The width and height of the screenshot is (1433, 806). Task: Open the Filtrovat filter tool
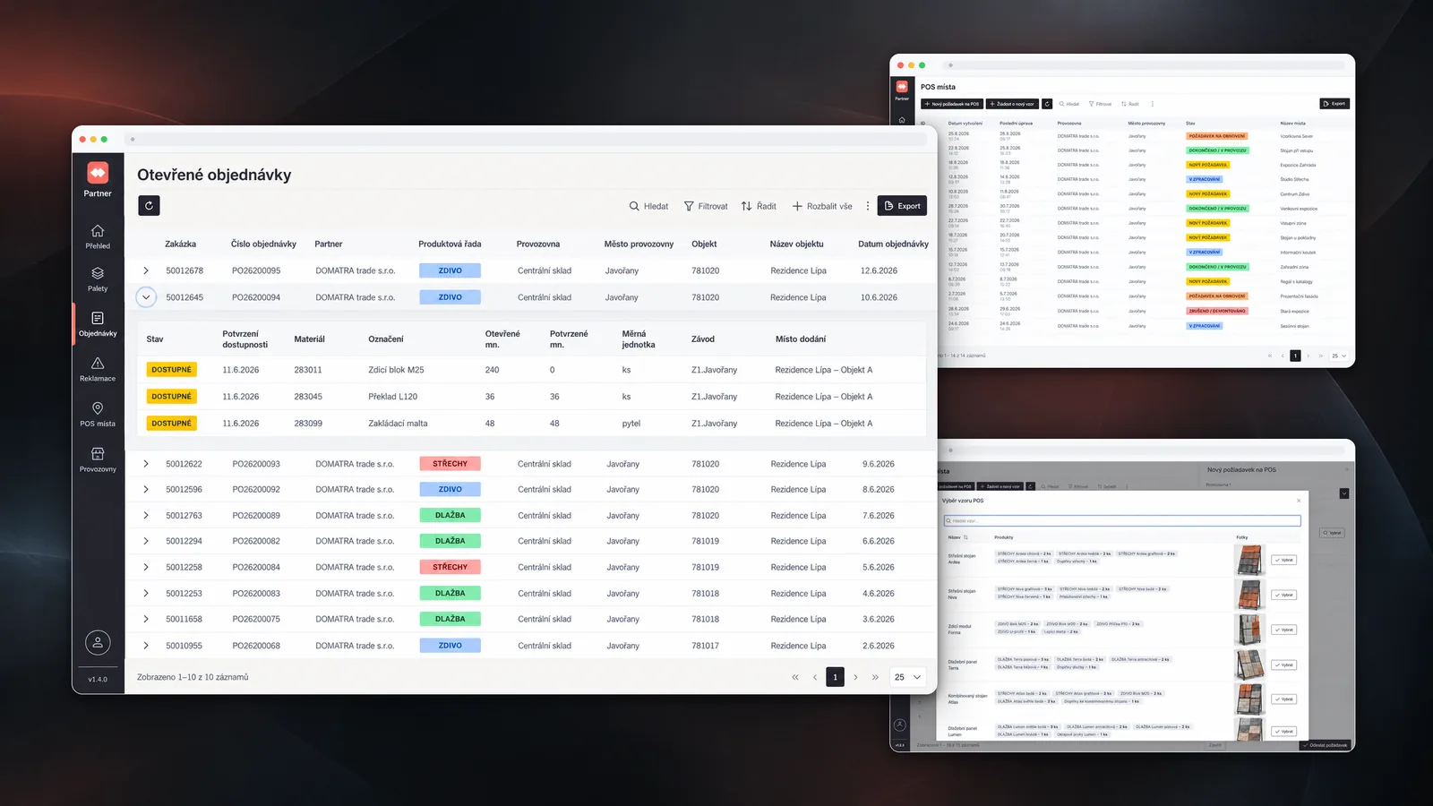pyautogui.click(x=706, y=206)
